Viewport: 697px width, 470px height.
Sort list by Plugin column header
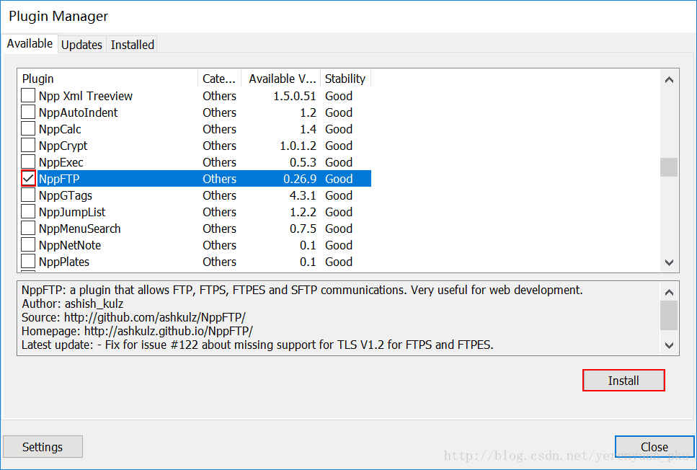(108, 79)
